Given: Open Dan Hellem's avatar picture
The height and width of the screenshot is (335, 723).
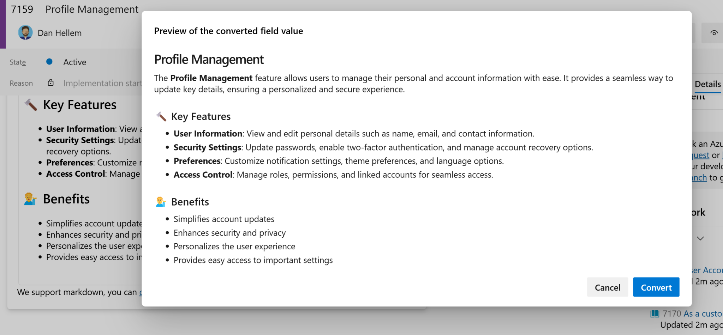Looking at the screenshot, I should point(25,32).
